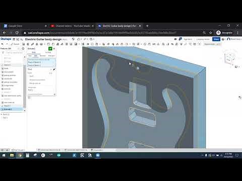
Task: Bookmark the page with the star icon
Action: tap(211, 33)
